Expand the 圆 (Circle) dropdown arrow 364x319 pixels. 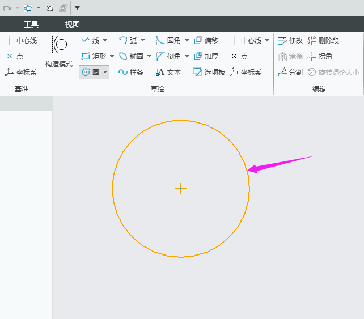click(105, 72)
